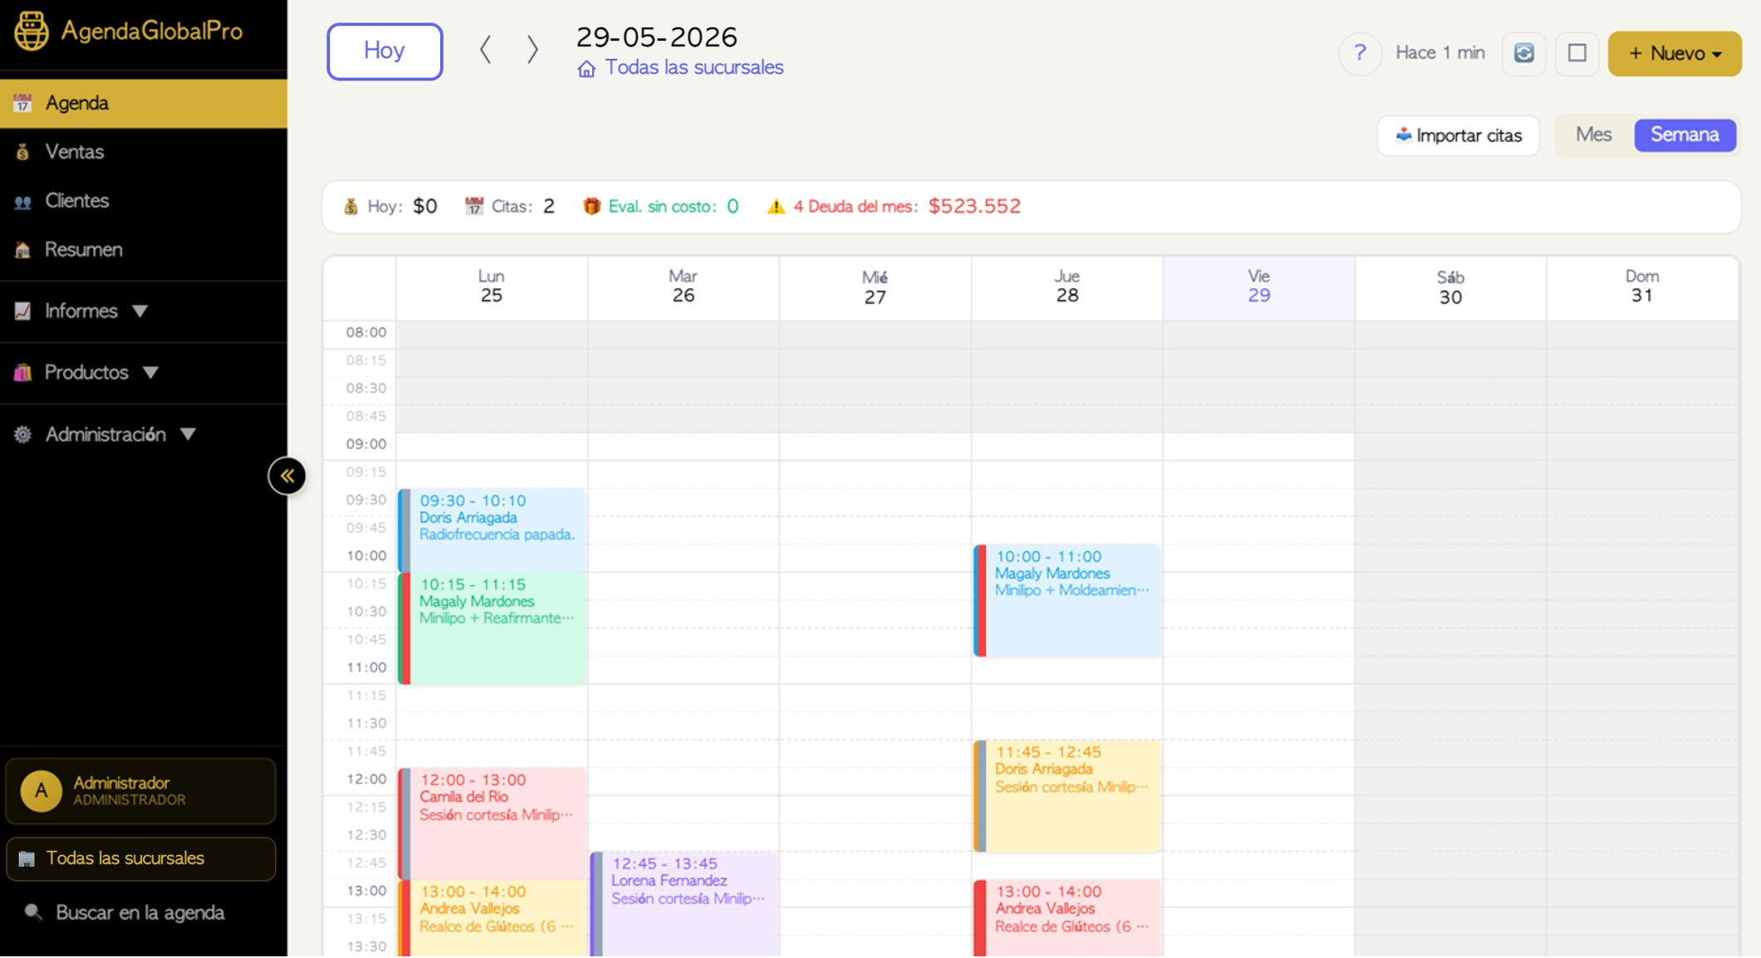Switch to Semana view
Image resolution: width=1761 pixels, height=958 pixels.
click(1685, 134)
